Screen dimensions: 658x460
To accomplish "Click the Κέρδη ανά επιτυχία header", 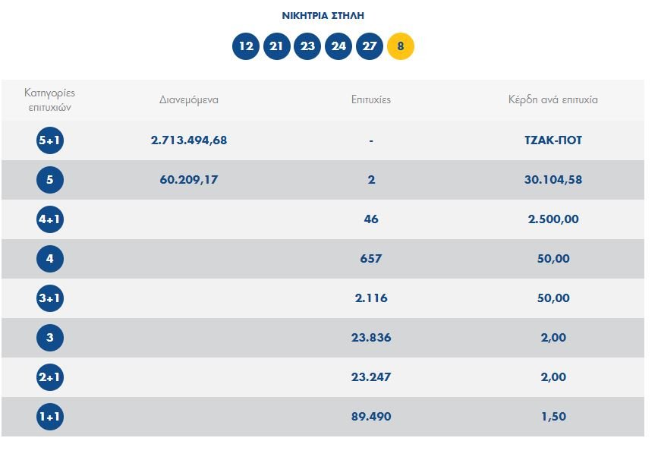I will coord(553,99).
